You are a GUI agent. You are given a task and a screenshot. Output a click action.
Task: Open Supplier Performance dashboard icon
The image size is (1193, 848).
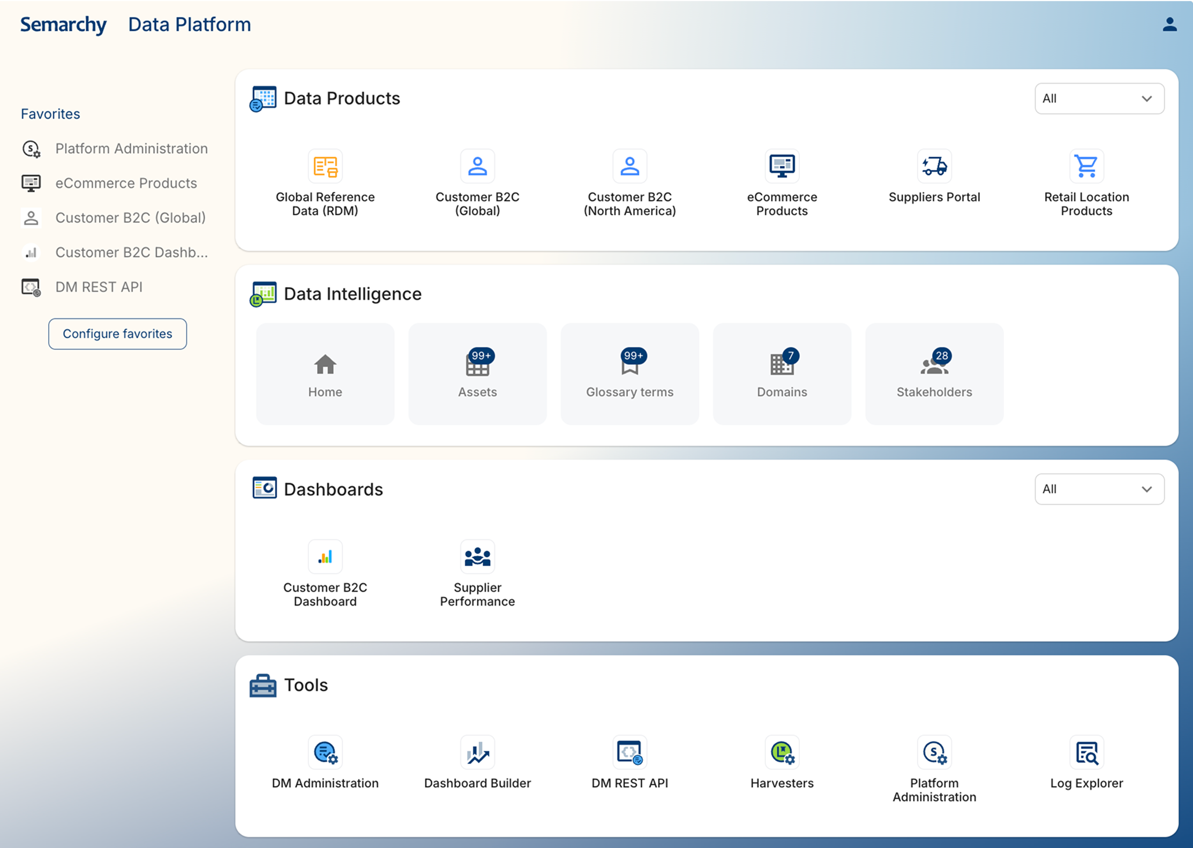(x=477, y=557)
